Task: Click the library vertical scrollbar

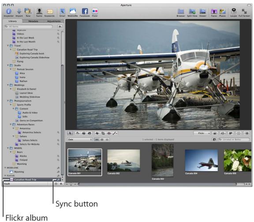Action: click(x=62, y=120)
